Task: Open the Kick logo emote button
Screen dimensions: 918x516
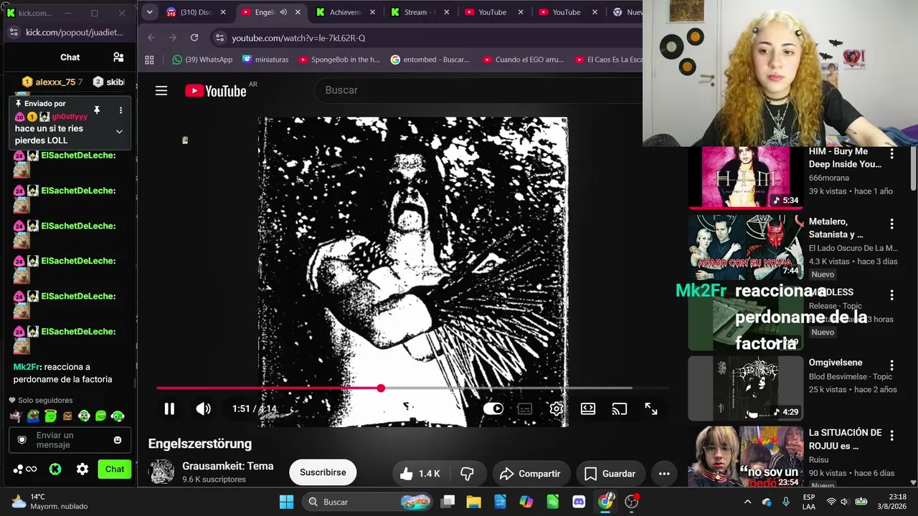Action: coord(55,469)
